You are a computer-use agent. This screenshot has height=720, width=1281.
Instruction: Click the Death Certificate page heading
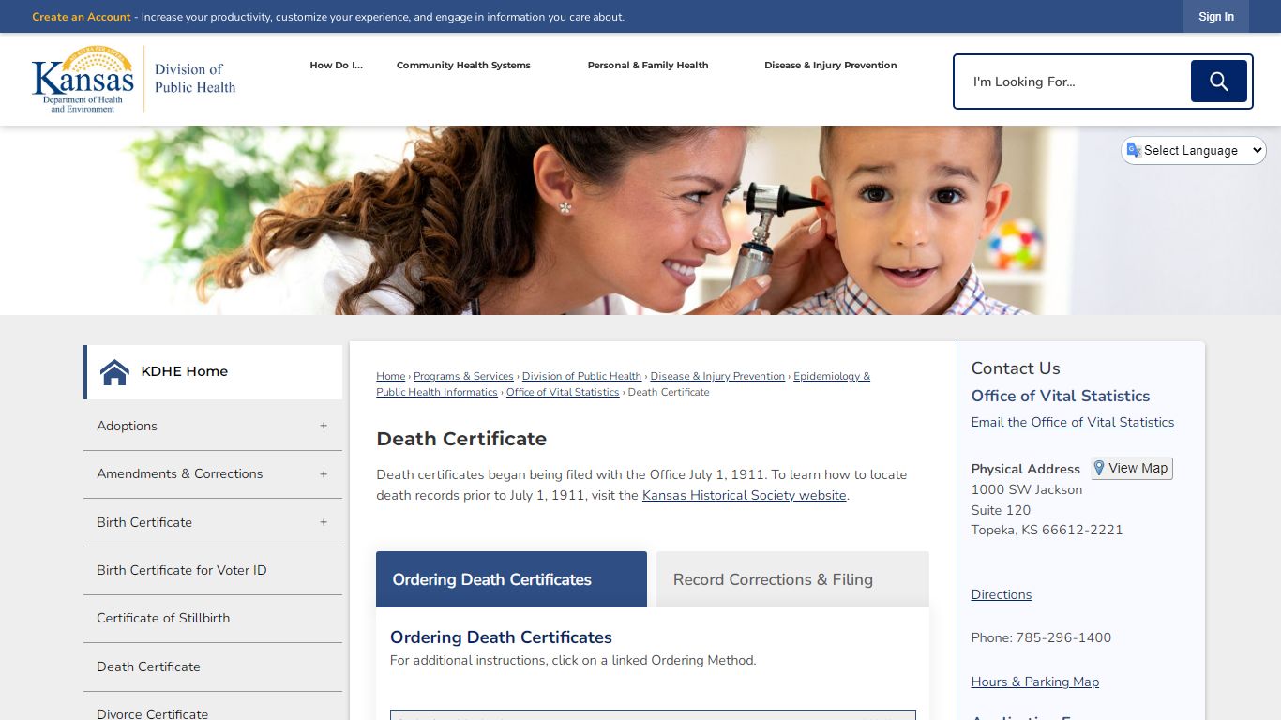(x=461, y=439)
